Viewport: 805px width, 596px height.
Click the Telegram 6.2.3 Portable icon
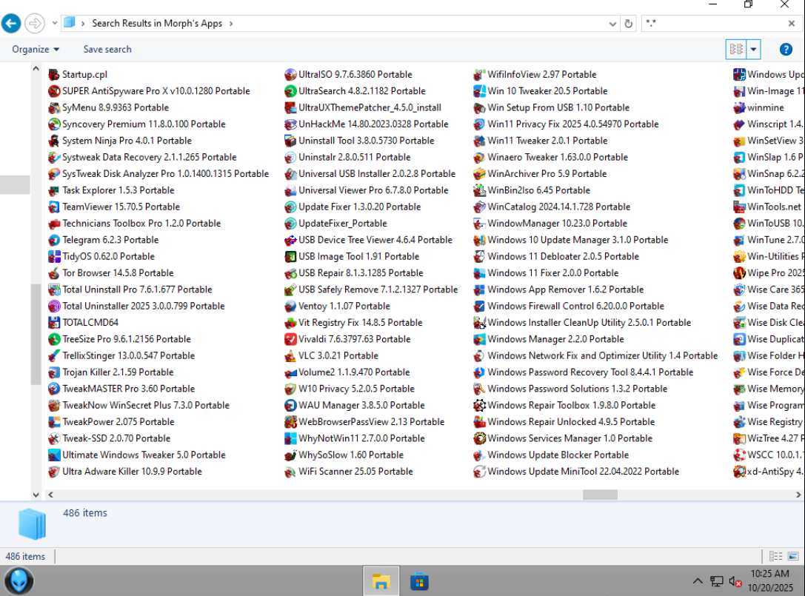click(x=54, y=240)
